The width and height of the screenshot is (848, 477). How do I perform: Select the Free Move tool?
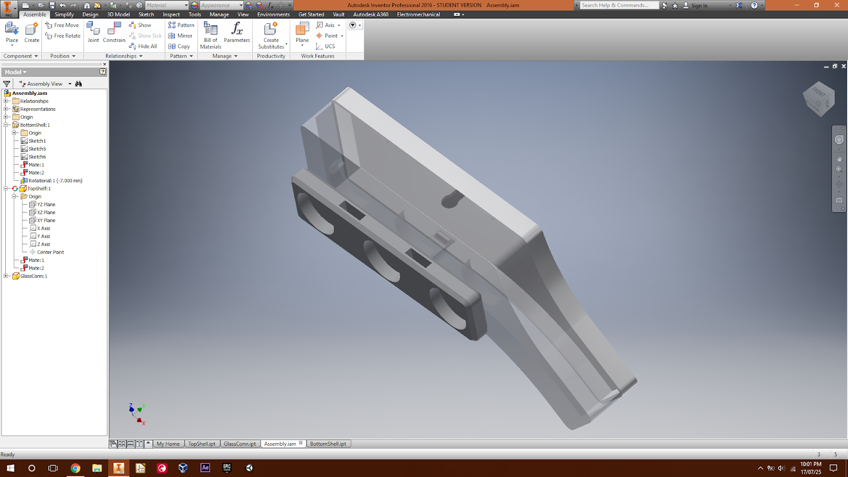(62, 25)
